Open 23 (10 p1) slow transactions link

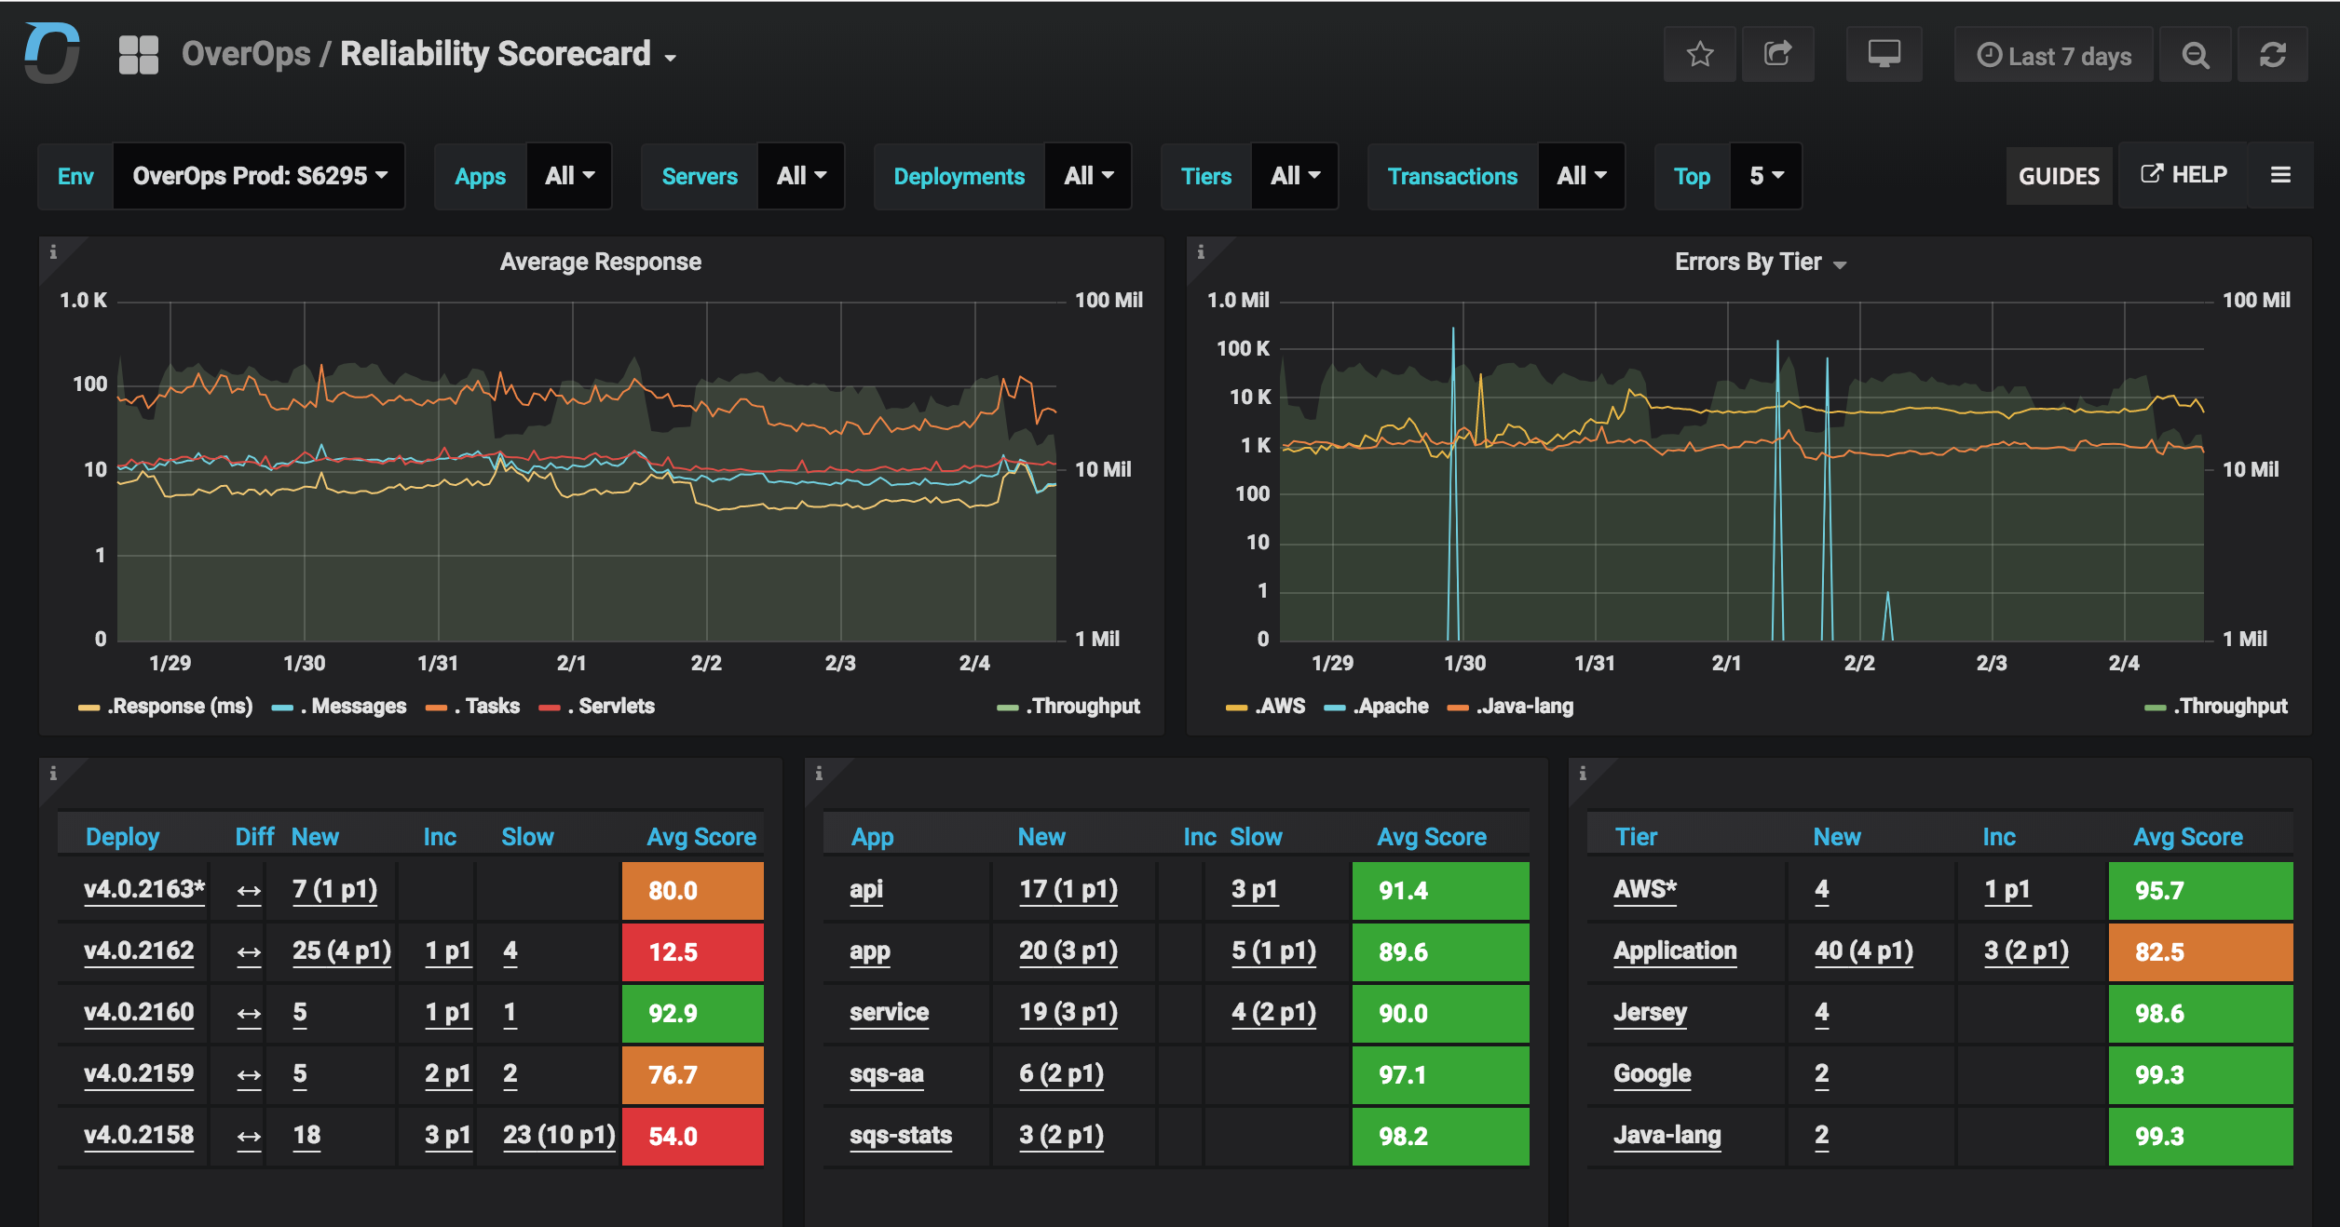(559, 1136)
